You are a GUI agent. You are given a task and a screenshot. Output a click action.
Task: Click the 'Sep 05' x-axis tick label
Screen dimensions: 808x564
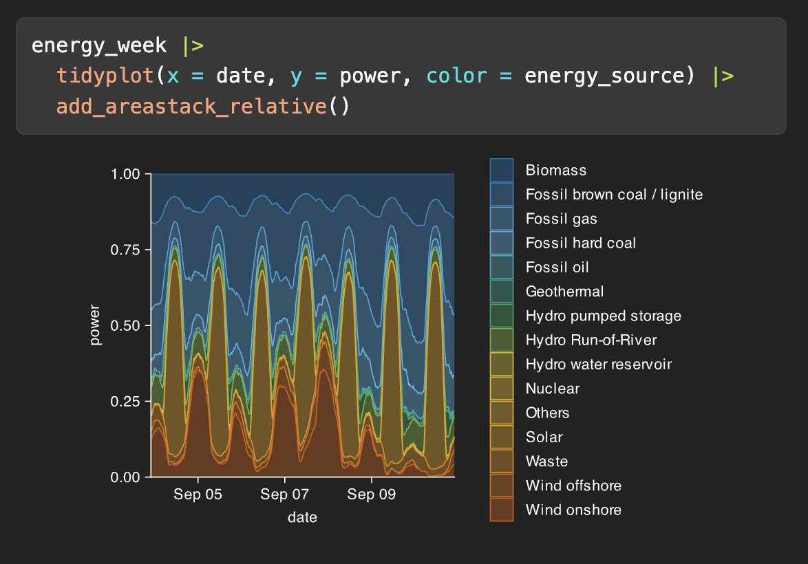[x=198, y=495]
